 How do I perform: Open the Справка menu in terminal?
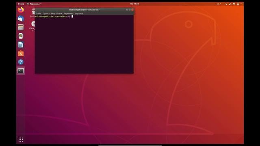point(79,13)
